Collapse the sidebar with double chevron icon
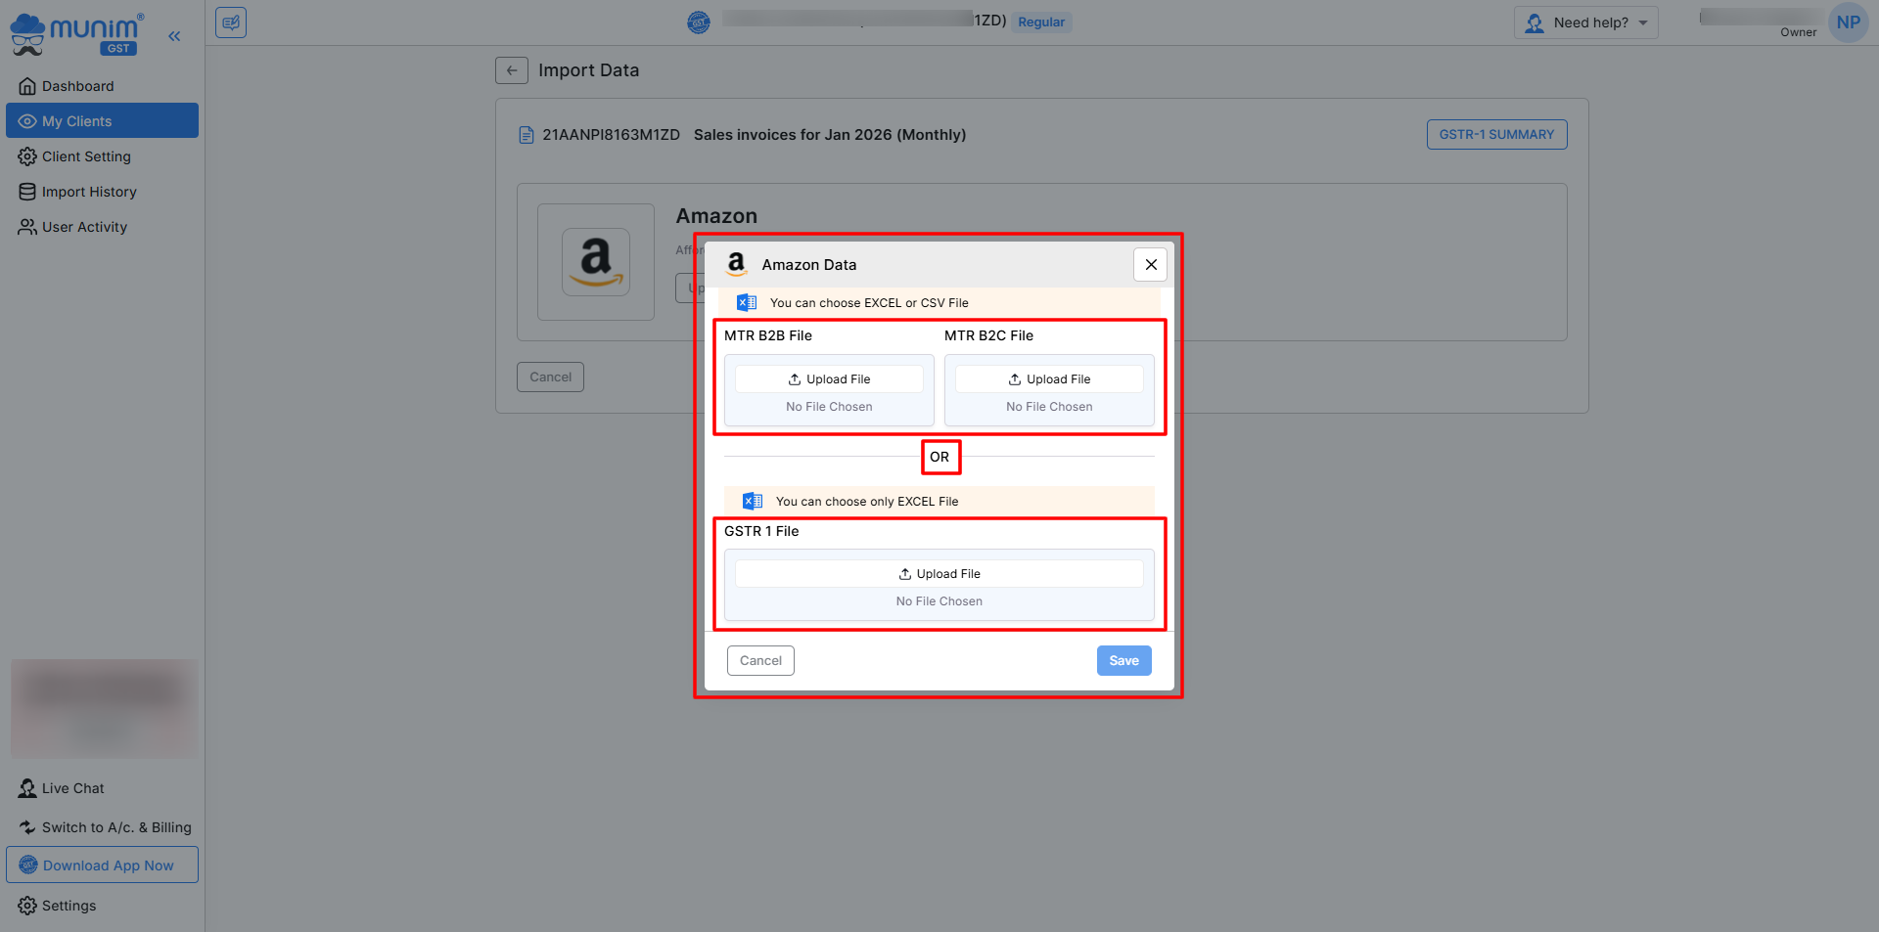The width and height of the screenshot is (1879, 932). (x=174, y=36)
